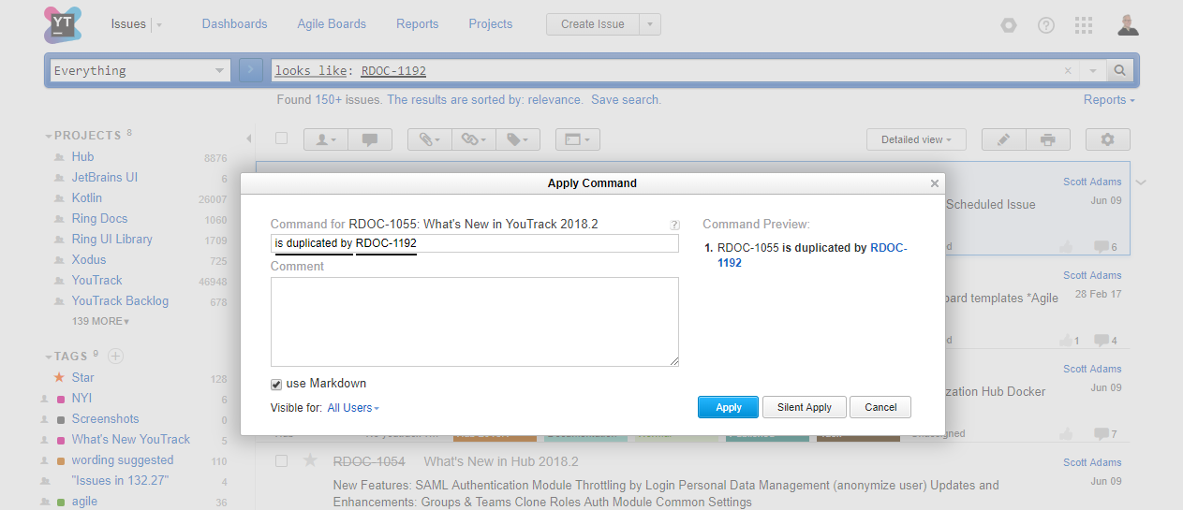1183x510 pixels.
Task: Open the Issues top menu
Action: pyautogui.click(x=128, y=24)
